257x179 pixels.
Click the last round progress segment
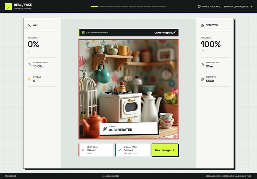pos(163,7)
